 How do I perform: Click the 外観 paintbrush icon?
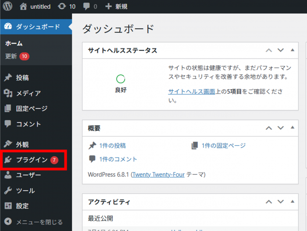point(8,144)
